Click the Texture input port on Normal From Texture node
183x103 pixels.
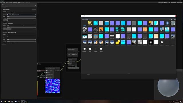click(46, 71)
